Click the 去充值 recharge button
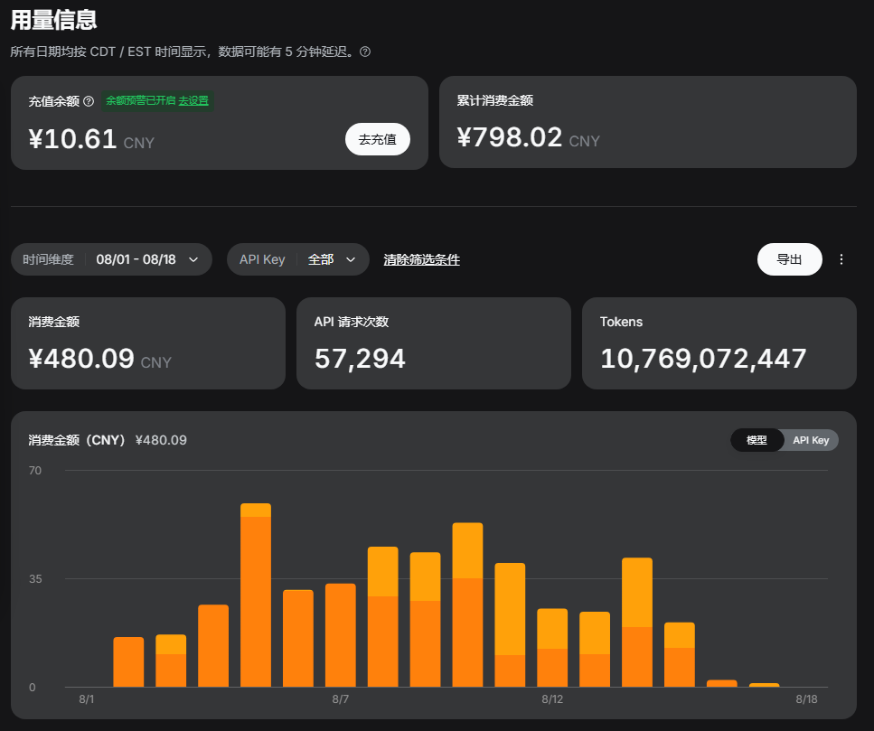The width and height of the screenshot is (874, 731). pyautogui.click(x=378, y=139)
